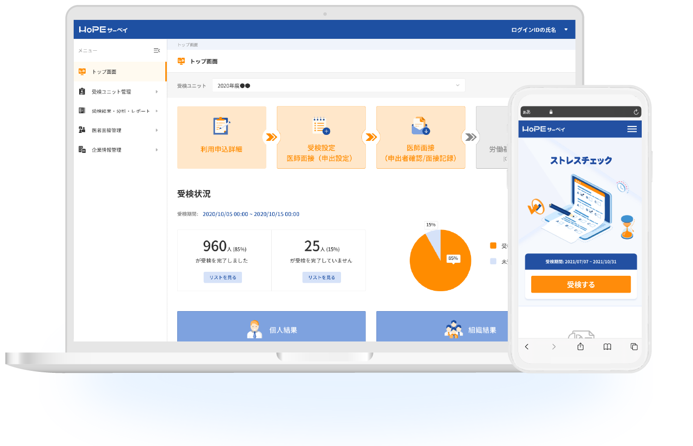
Task: Open the 個人結果 panel button
Action: click(271, 327)
